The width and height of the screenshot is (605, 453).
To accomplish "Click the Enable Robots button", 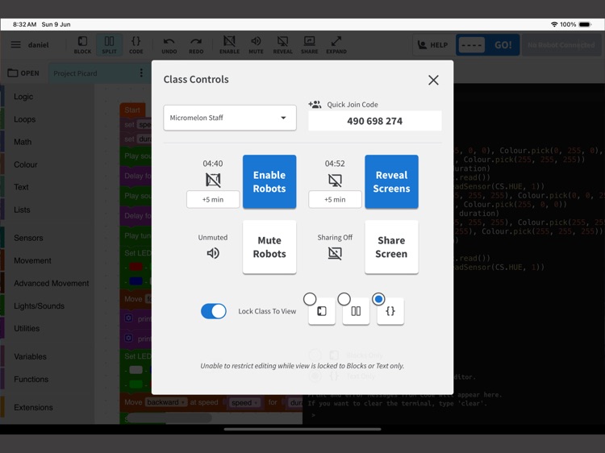I will [x=269, y=181].
